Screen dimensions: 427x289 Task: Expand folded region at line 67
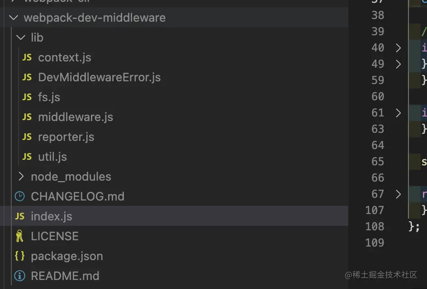point(398,194)
